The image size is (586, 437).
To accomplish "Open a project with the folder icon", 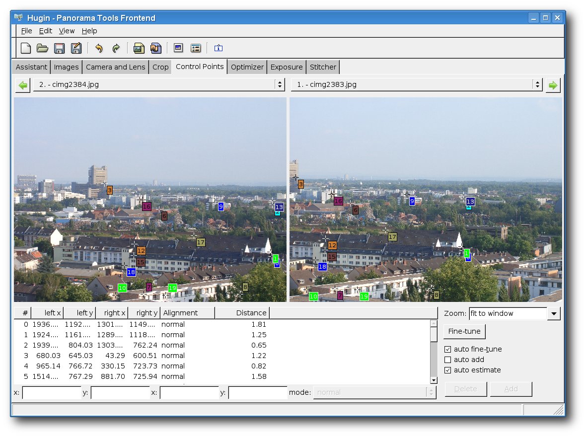I will 42,48.
